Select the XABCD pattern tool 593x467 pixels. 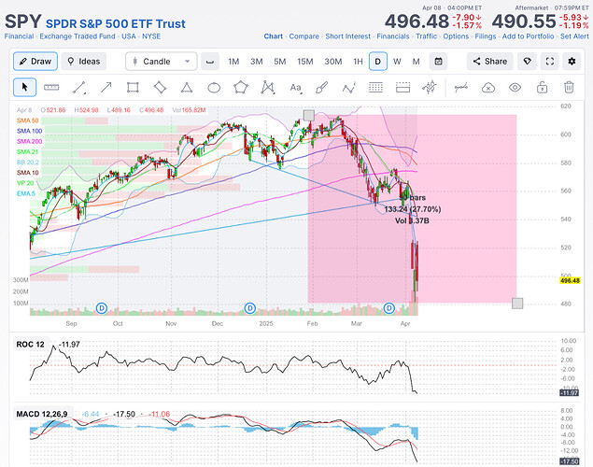pyautogui.click(x=267, y=88)
